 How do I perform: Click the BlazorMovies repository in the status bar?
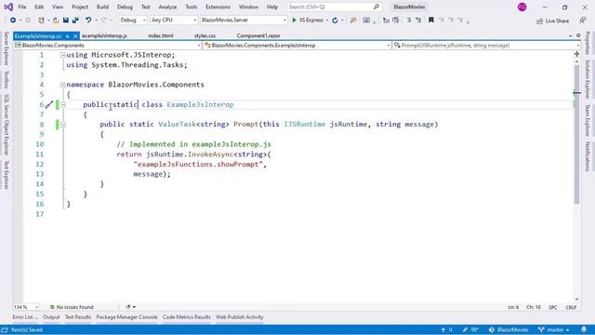tap(509, 329)
